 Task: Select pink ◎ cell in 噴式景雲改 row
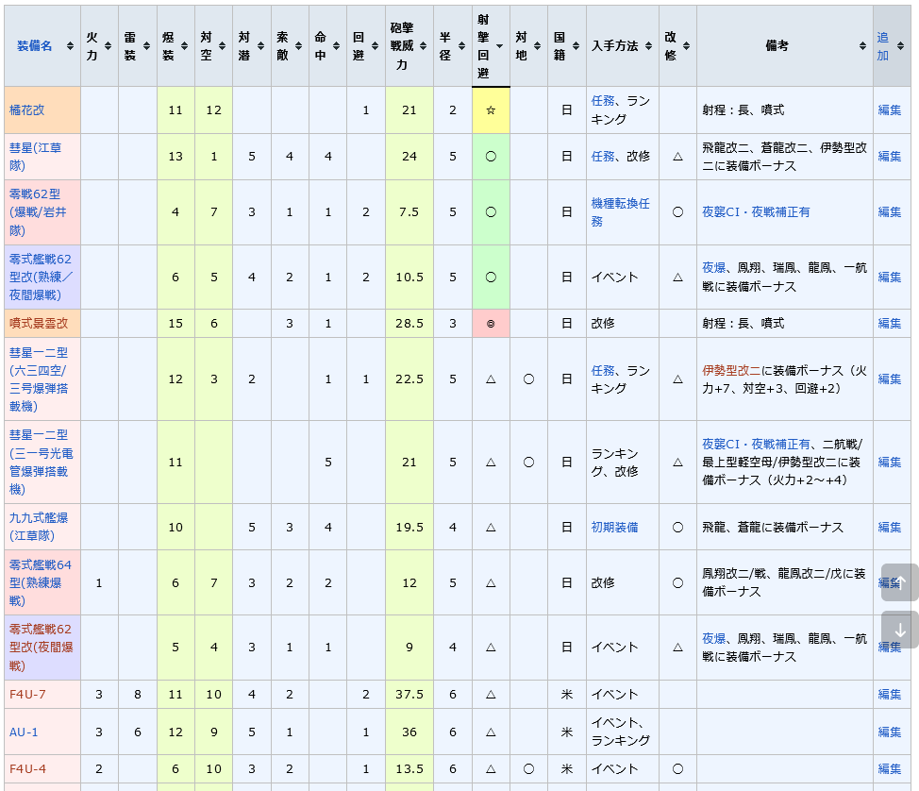pyautogui.click(x=491, y=323)
